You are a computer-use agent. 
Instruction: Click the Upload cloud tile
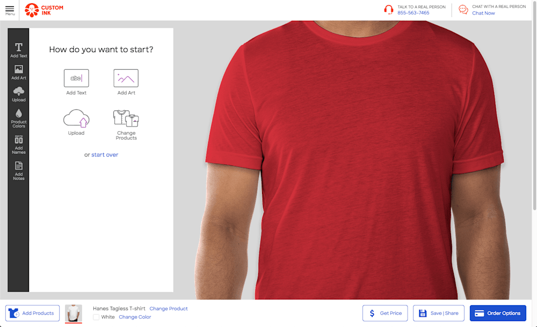click(76, 118)
